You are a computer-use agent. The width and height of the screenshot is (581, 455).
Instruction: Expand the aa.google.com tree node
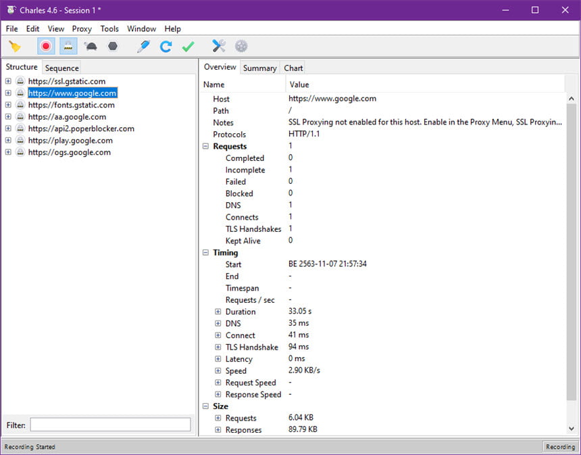(8, 116)
